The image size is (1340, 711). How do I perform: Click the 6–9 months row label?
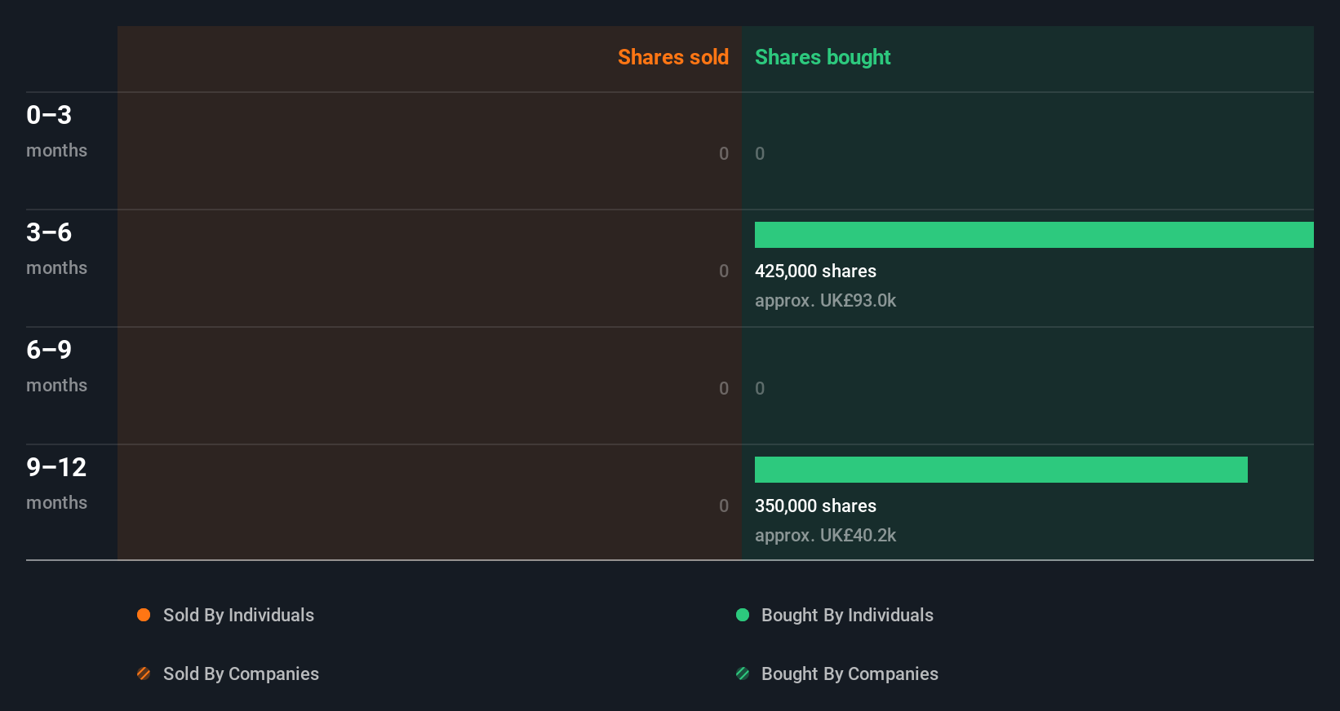click(x=56, y=366)
